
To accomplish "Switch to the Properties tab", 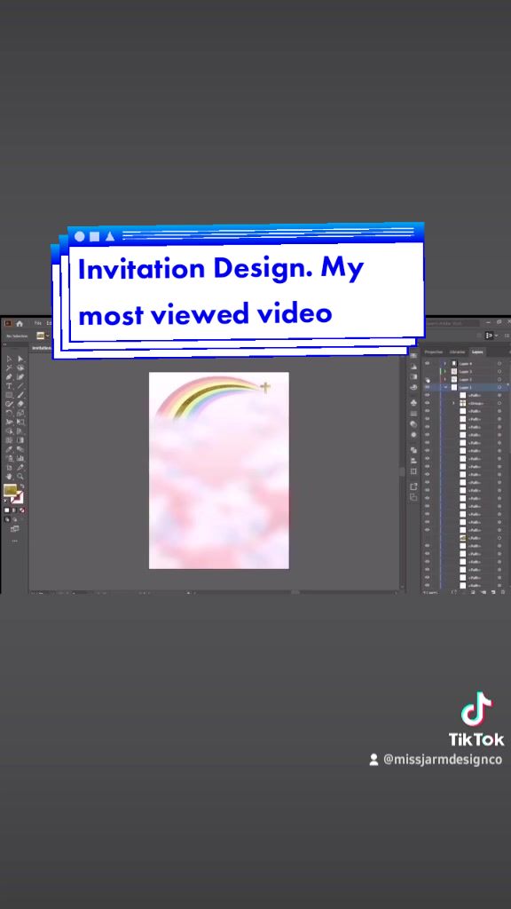I will click(433, 352).
